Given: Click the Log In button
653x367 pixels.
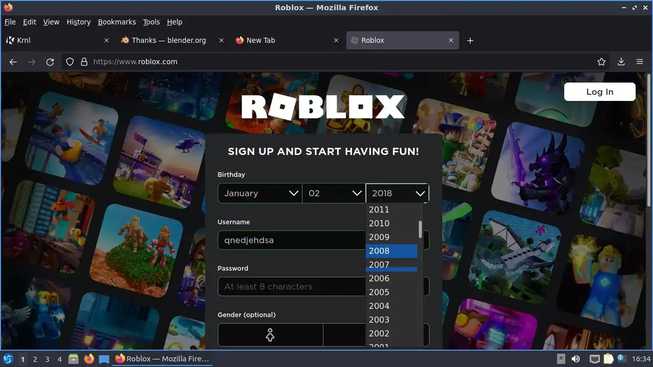Looking at the screenshot, I should (x=600, y=92).
